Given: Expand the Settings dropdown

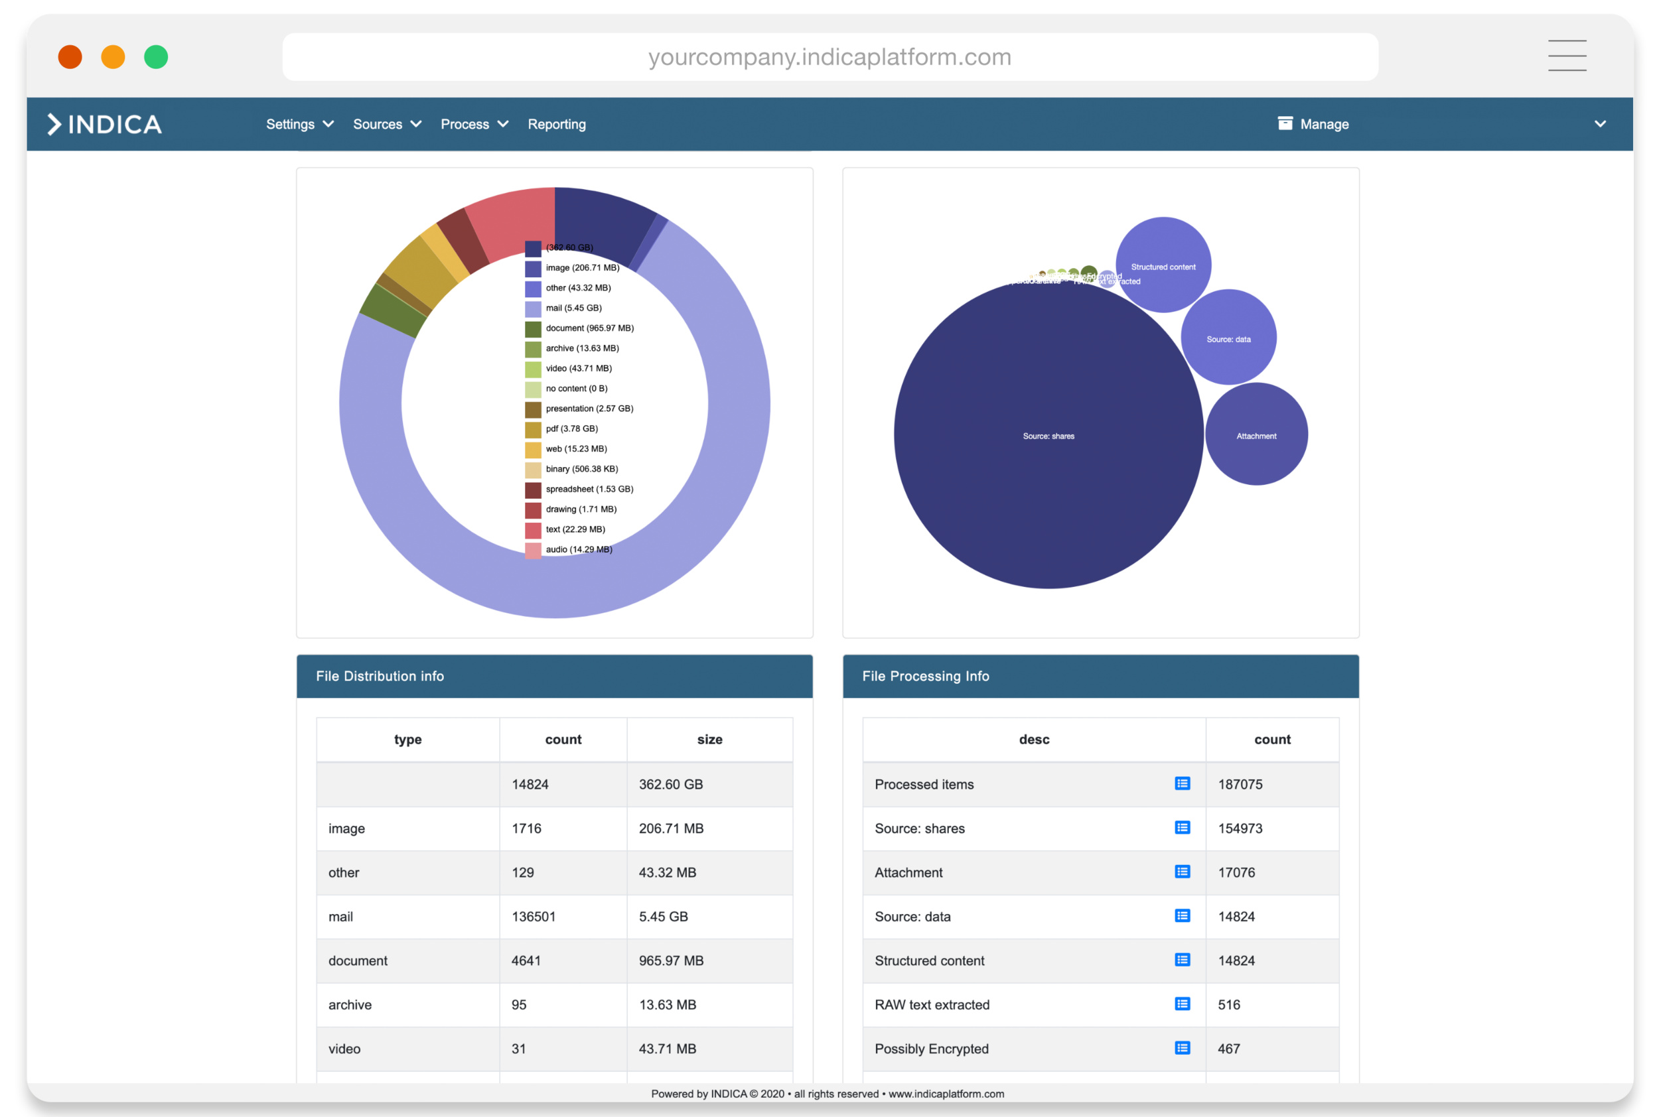Looking at the screenshot, I should 299,124.
